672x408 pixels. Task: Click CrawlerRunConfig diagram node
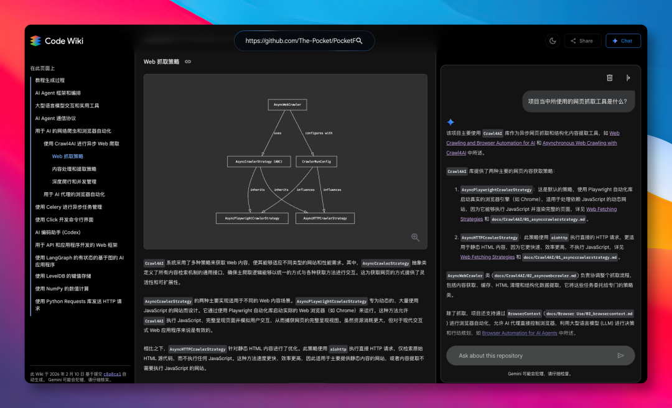click(316, 162)
